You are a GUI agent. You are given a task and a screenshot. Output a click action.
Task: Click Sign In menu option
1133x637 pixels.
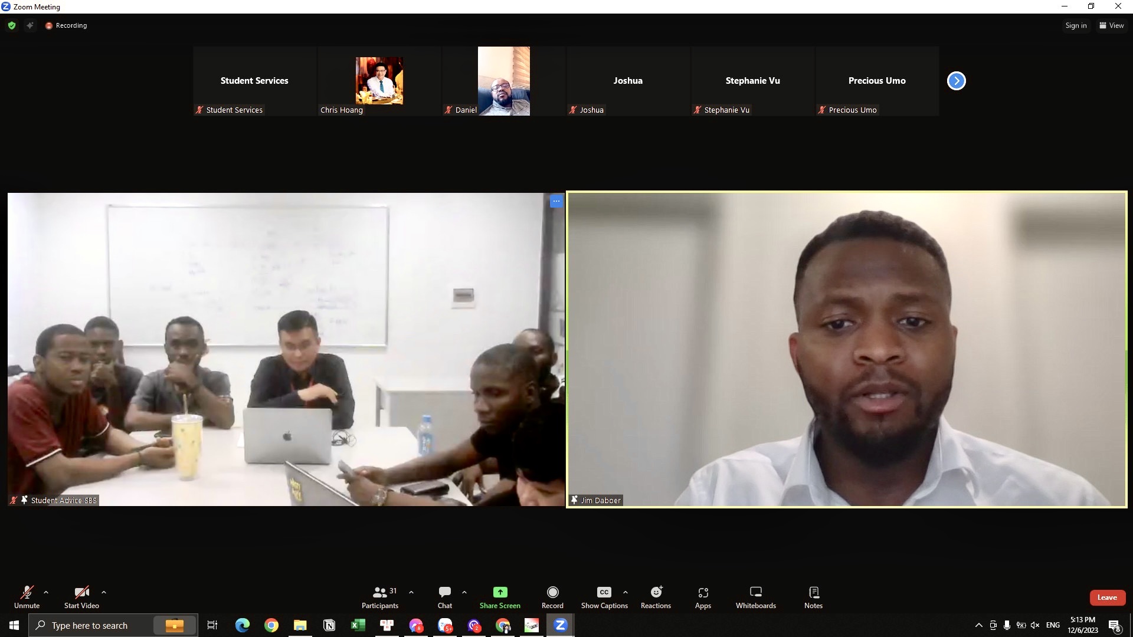click(1075, 26)
